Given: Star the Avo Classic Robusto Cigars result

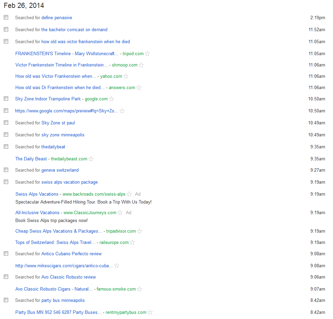Looking at the screenshot, I should pos(139,289).
